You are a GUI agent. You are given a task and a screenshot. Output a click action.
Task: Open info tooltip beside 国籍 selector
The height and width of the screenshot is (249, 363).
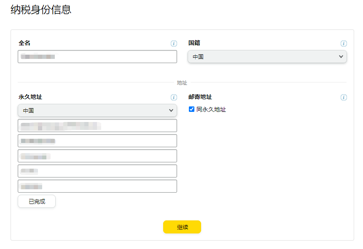(344, 43)
